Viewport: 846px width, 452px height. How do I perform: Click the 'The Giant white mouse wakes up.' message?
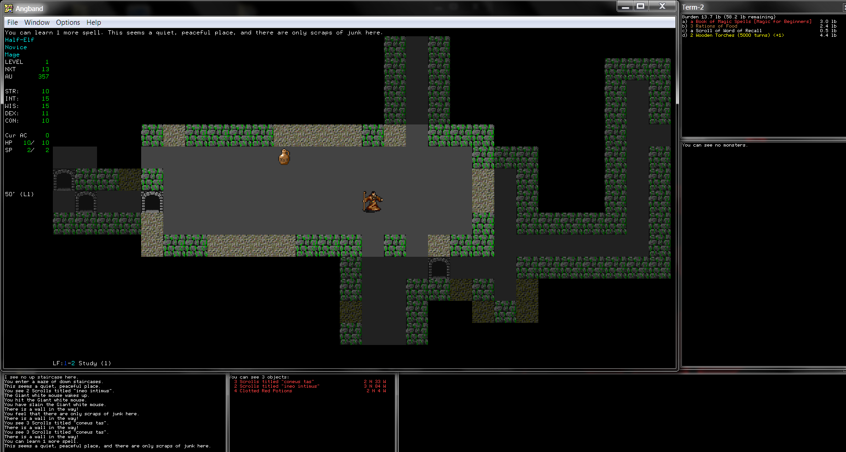tap(47, 395)
